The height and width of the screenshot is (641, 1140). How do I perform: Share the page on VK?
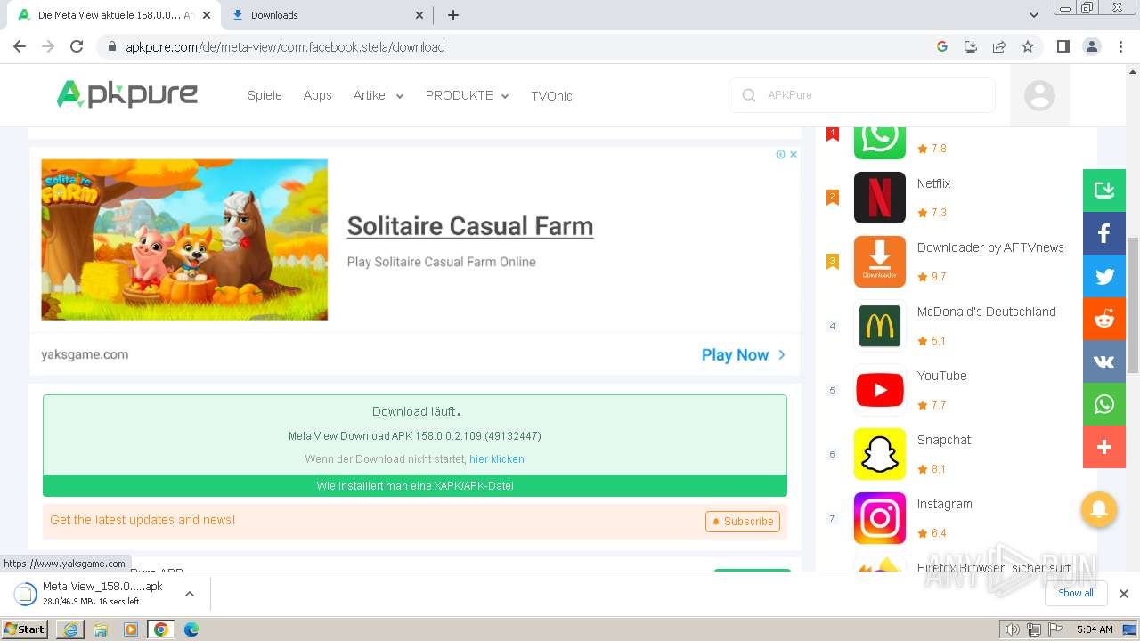pos(1104,361)
